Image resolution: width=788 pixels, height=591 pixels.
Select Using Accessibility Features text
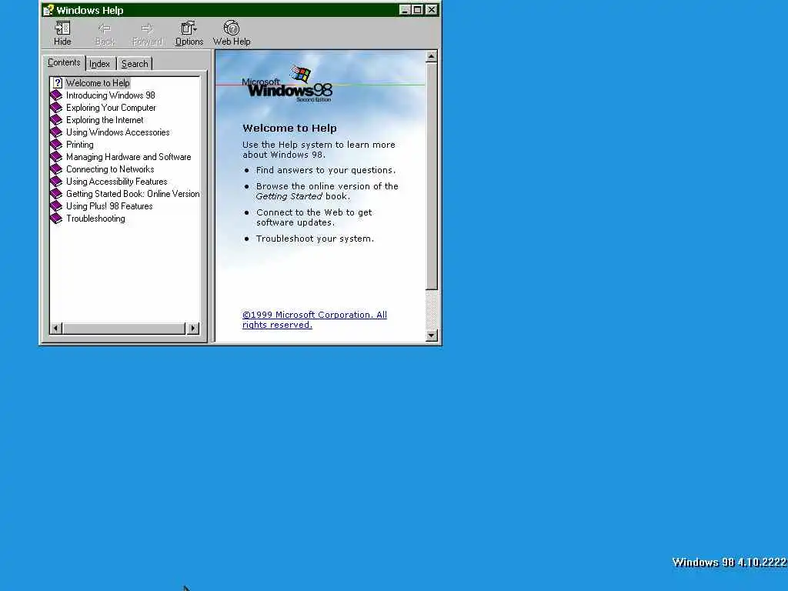[x=117, y=182]
